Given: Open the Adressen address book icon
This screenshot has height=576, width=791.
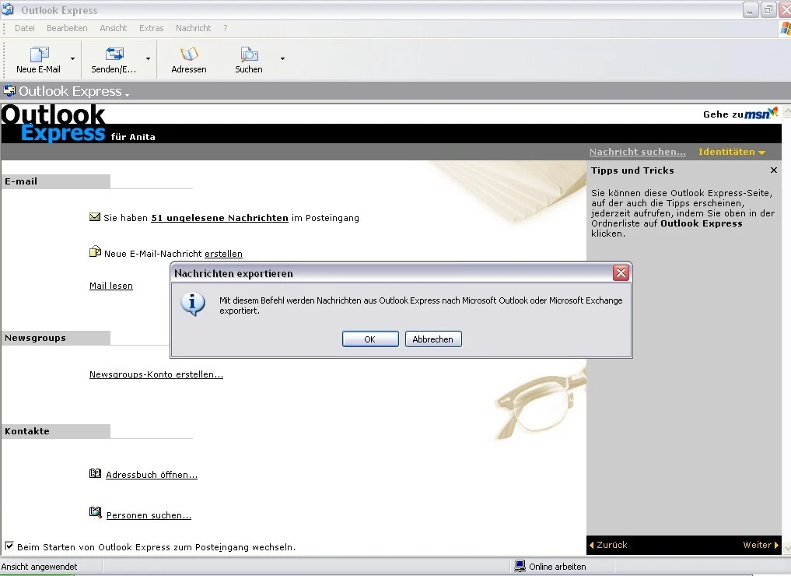Looking at the screenshot, I should point(189,54).
